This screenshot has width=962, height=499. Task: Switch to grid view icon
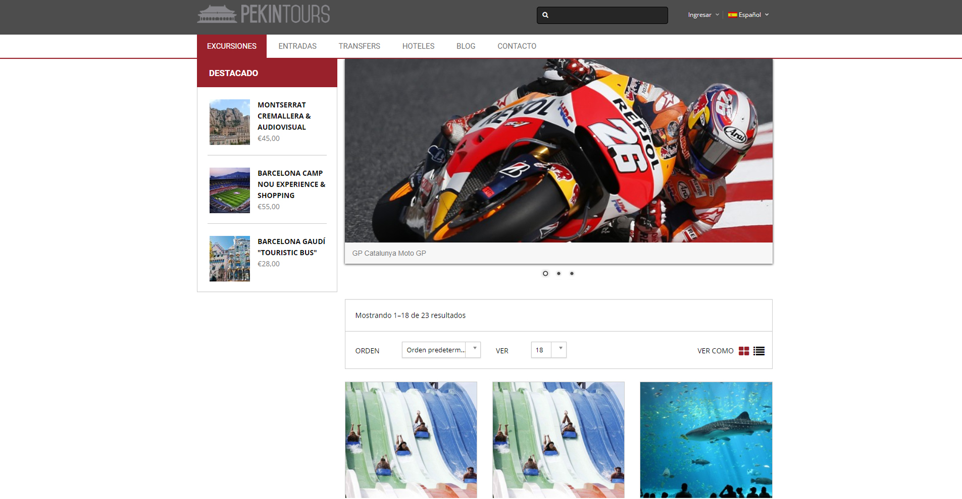point(744,351)
